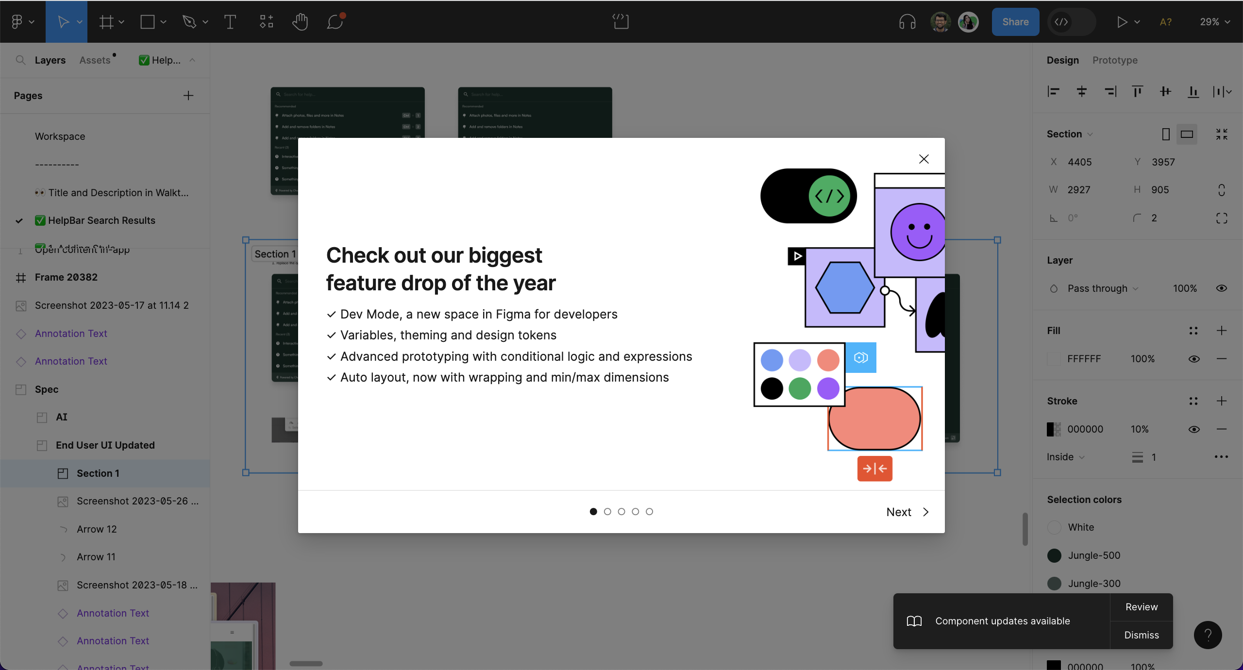
Task: Toggle constrain proportions link icon
Action: (1222, 190)
